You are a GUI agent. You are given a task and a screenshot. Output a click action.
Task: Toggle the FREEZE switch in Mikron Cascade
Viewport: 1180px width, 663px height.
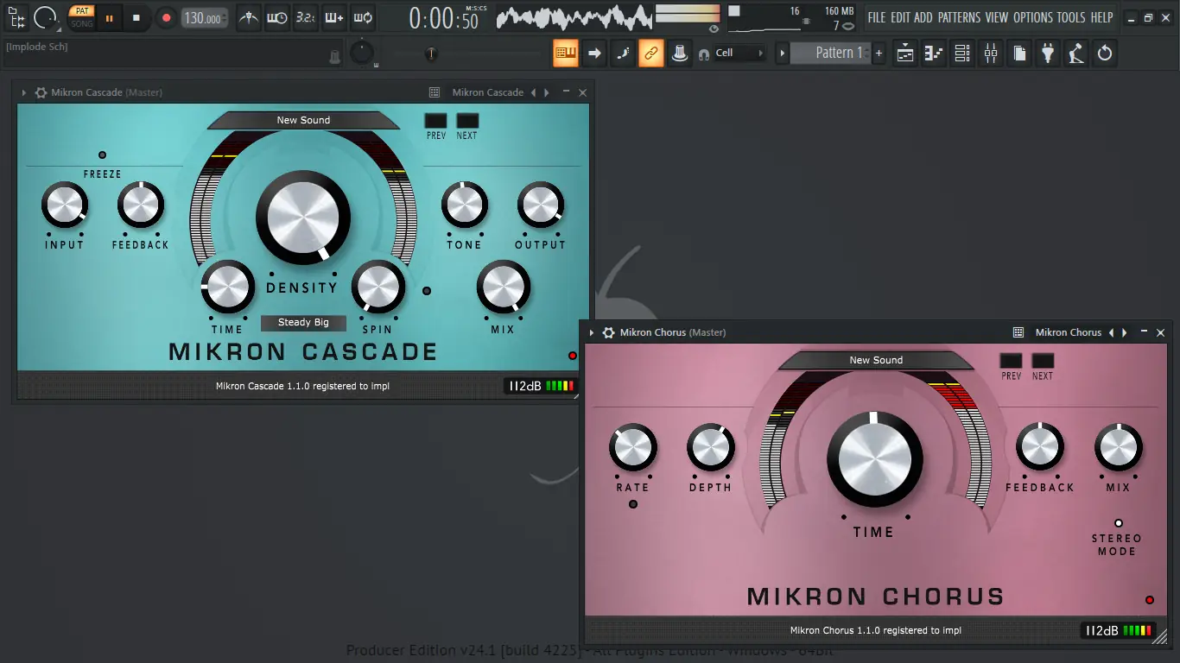(102, 155)
